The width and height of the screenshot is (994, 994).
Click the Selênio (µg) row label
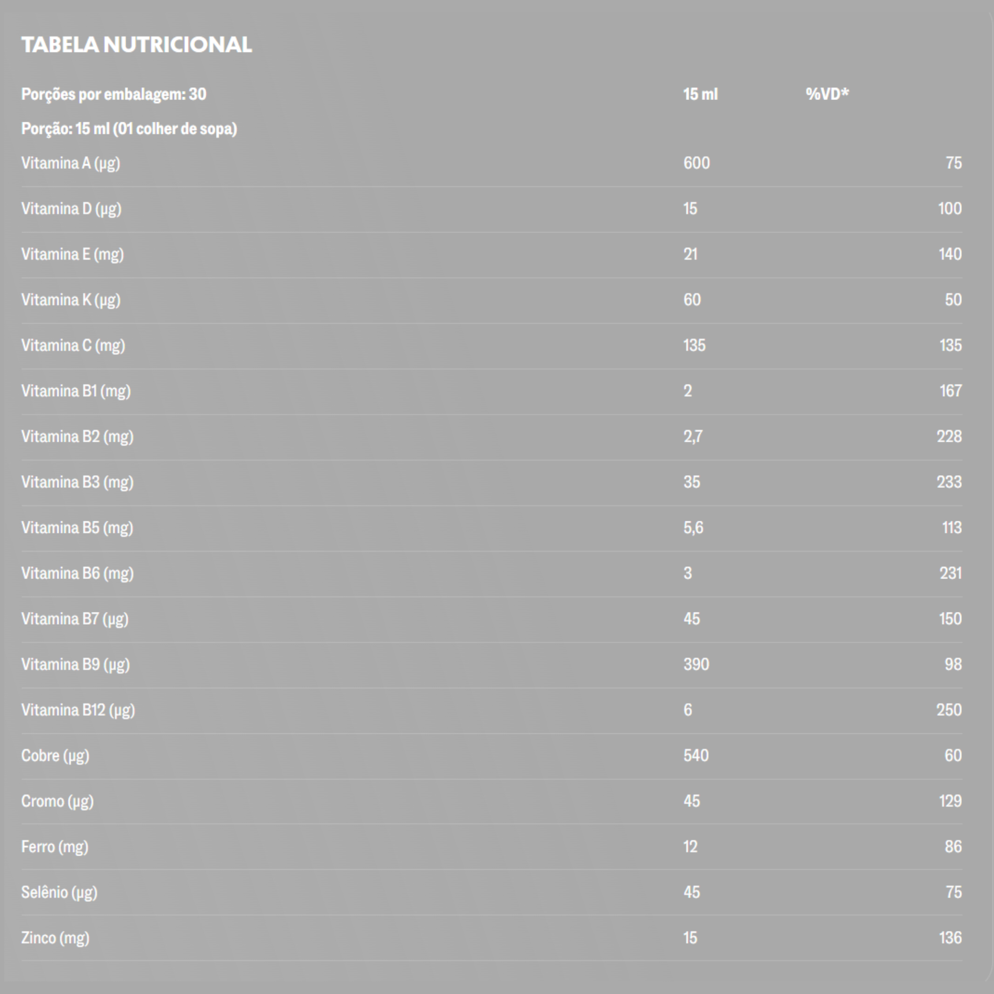59,892
